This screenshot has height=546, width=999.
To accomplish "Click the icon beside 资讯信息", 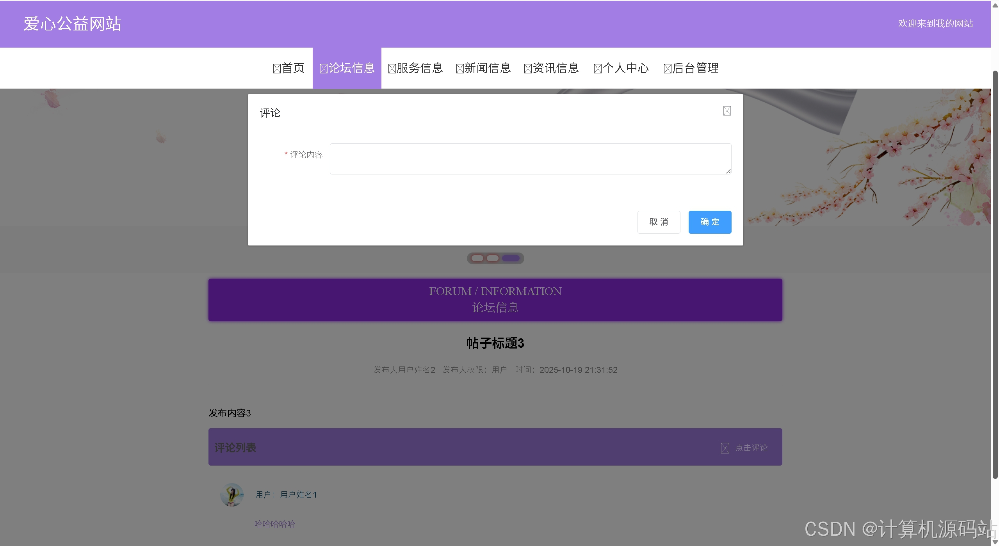I will 528,69.
